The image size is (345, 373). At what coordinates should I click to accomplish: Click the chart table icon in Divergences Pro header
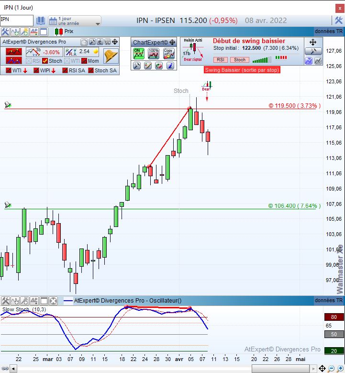108,42
